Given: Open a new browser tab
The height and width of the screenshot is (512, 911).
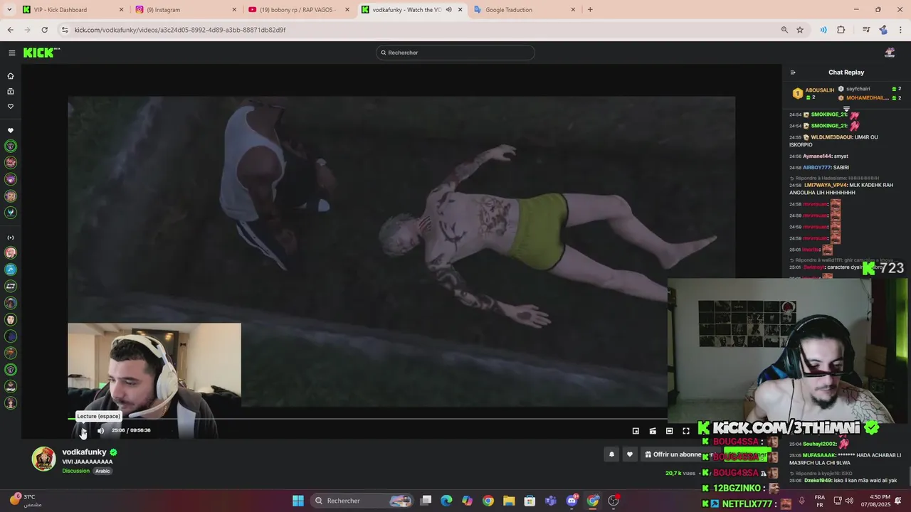Looking at the screenshot, I should point(590,10).
